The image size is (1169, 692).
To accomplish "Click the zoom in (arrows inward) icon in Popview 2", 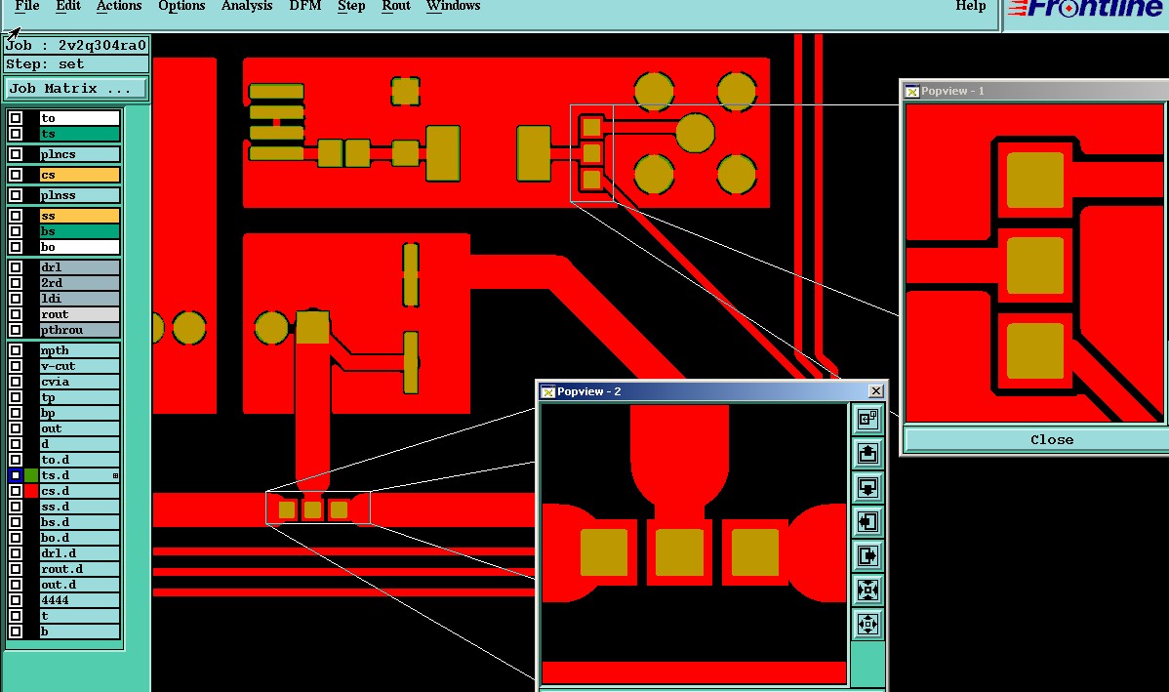I will (x=867, y=590).
